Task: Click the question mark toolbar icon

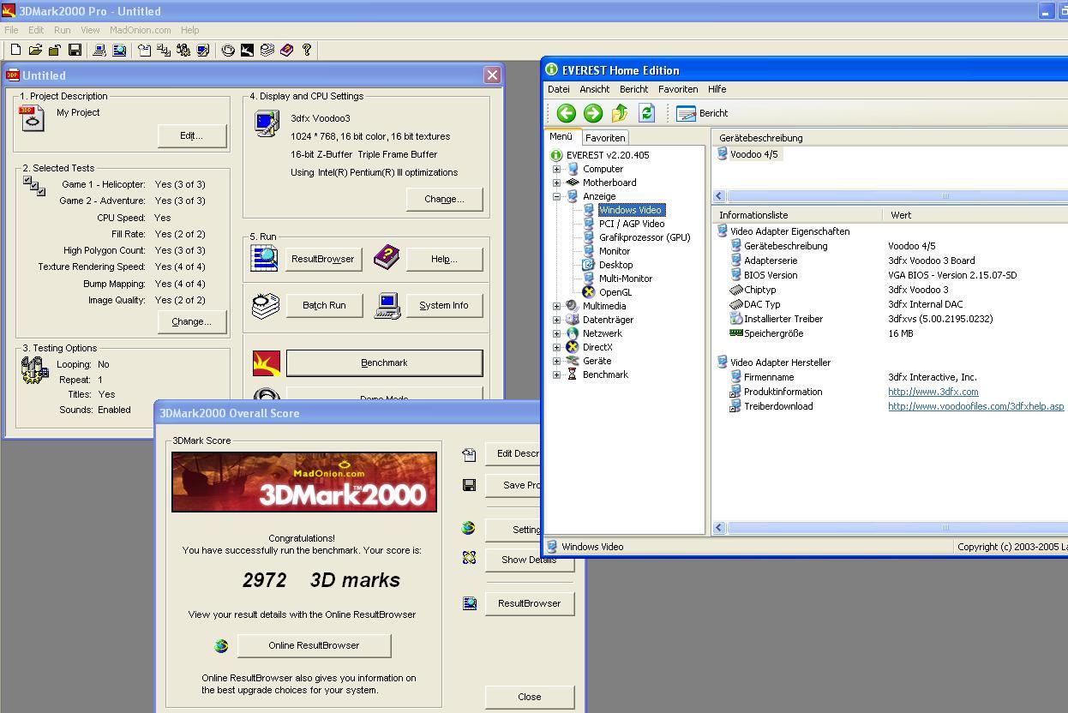Action: [307, 51]
